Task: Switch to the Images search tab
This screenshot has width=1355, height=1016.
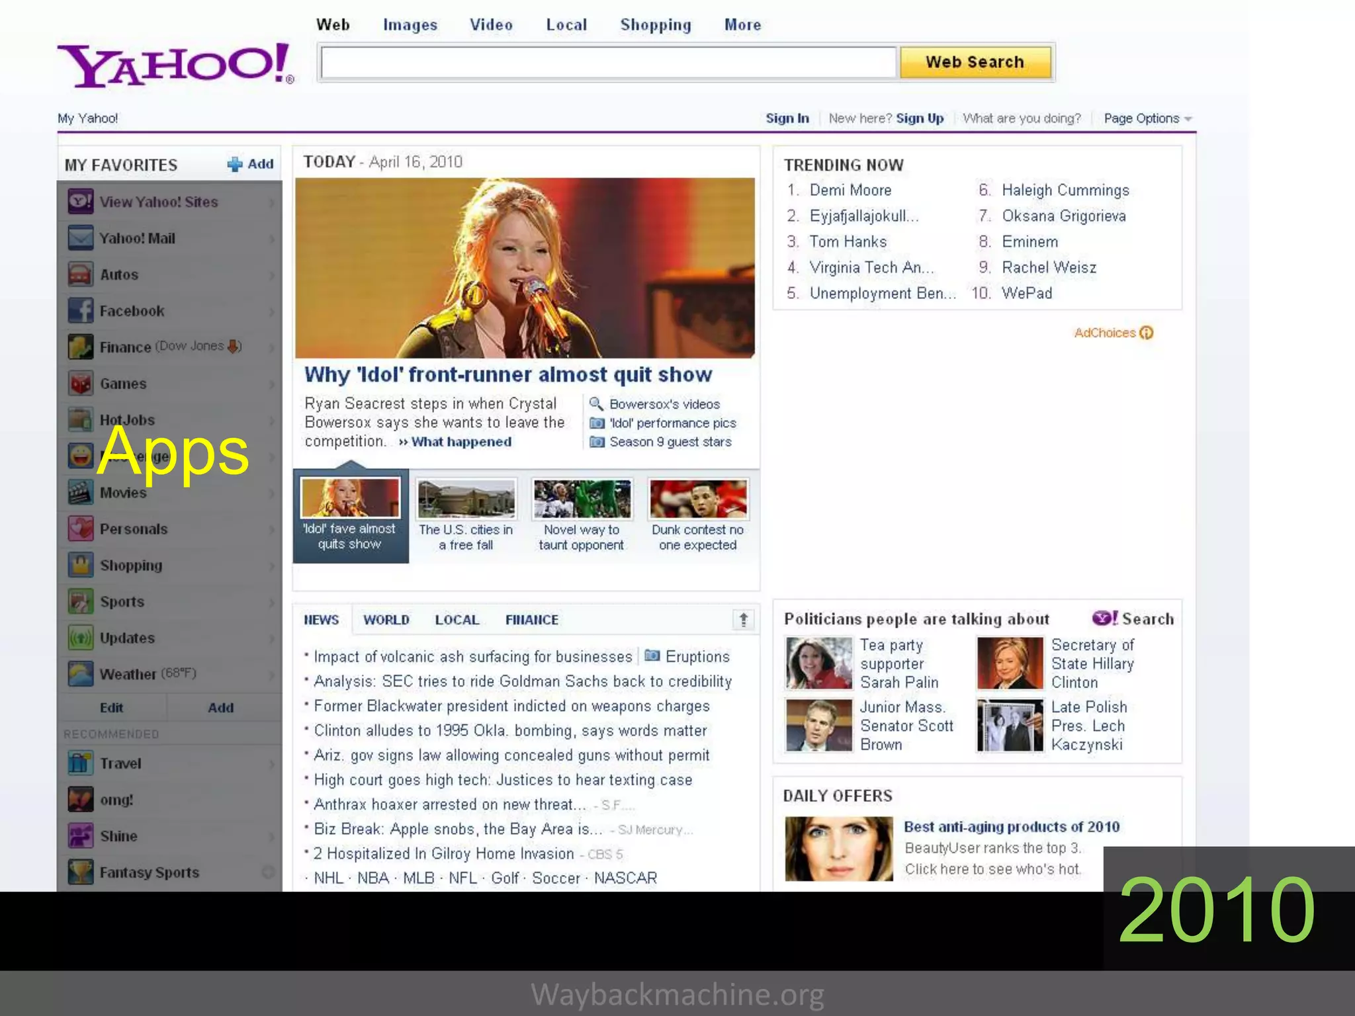Action: click(x=410, y=25)
